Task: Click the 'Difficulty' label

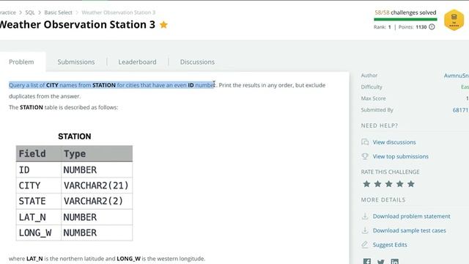Action: [x=372, y=87]
